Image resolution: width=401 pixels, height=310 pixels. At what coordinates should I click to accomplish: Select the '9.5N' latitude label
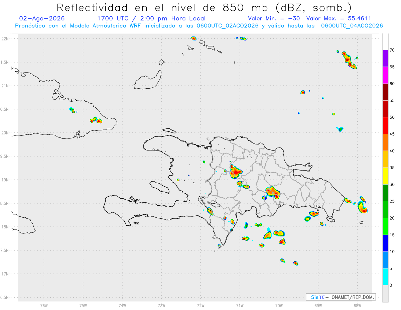coord(5,157)
